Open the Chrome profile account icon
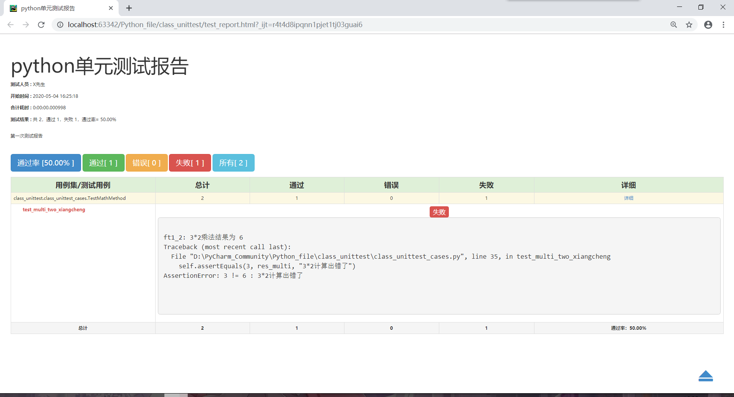The image size is (734, 397). pyautogui.click(x=708, y=25)
